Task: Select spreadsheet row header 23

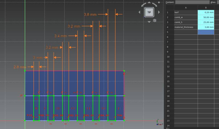Action: tap(170, 121)
